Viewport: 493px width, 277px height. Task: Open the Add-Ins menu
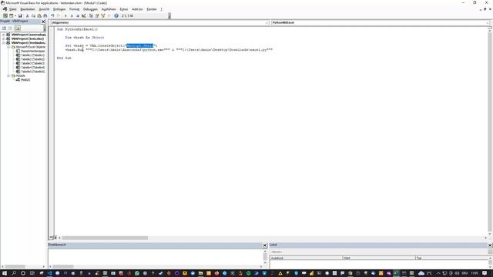[137, 9]
